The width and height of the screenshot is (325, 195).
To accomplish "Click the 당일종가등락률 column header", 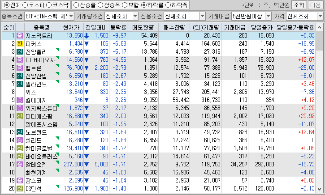I will [295, 27].
